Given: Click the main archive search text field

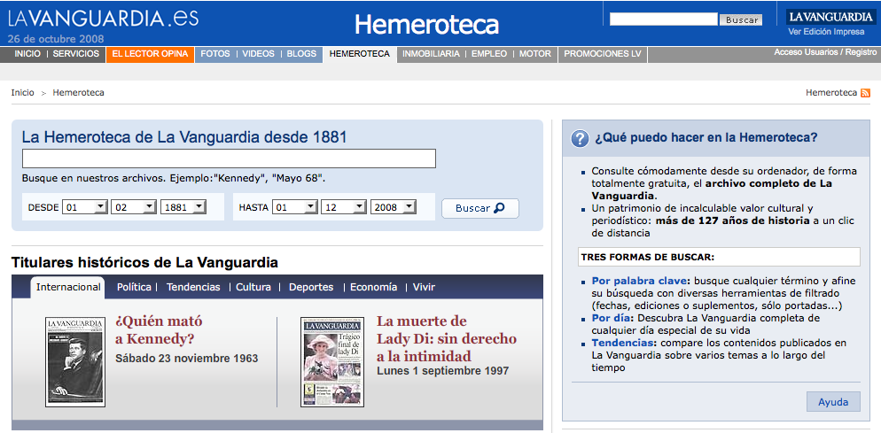Looking at the screenshot, I should (x=229, y=159).
